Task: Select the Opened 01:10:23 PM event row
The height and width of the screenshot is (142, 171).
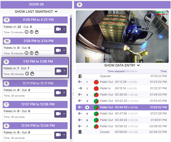Action: pos(122,76)
